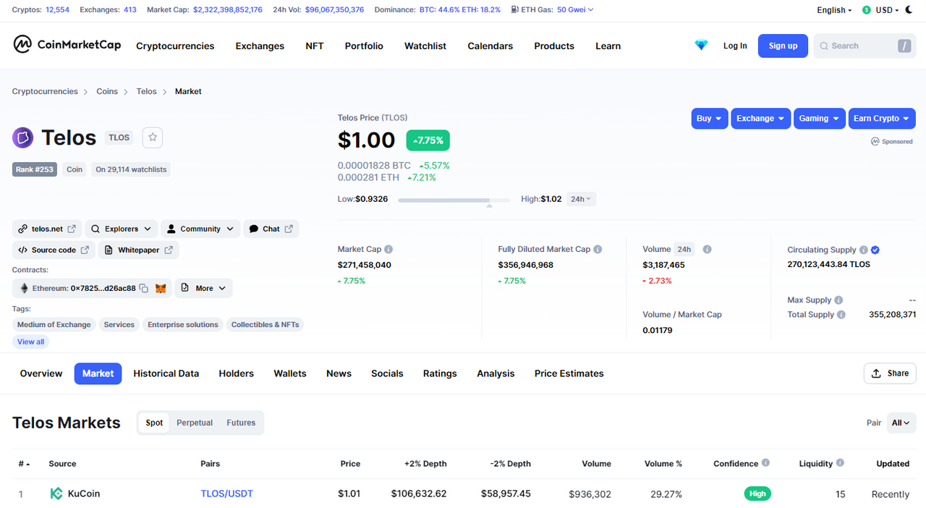Switch to the Overview tab

pos(41,373)
